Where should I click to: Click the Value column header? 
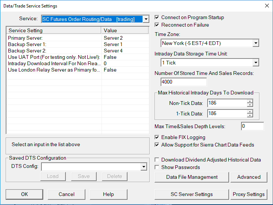[x=125, y=30]
